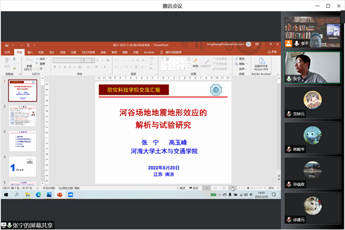The image size is (345, 230).
Task: Open Microsoft Edge from taskbar
Action: tap(38, 194)
